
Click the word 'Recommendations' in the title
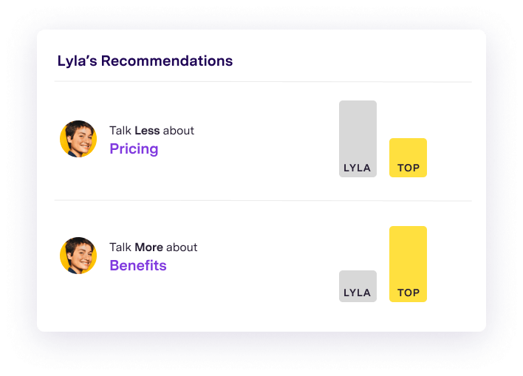[x=167, y=61]
